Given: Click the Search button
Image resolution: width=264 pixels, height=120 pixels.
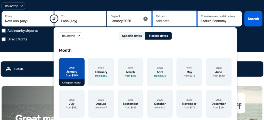Looking at the screenshot, I should (253, 19).
